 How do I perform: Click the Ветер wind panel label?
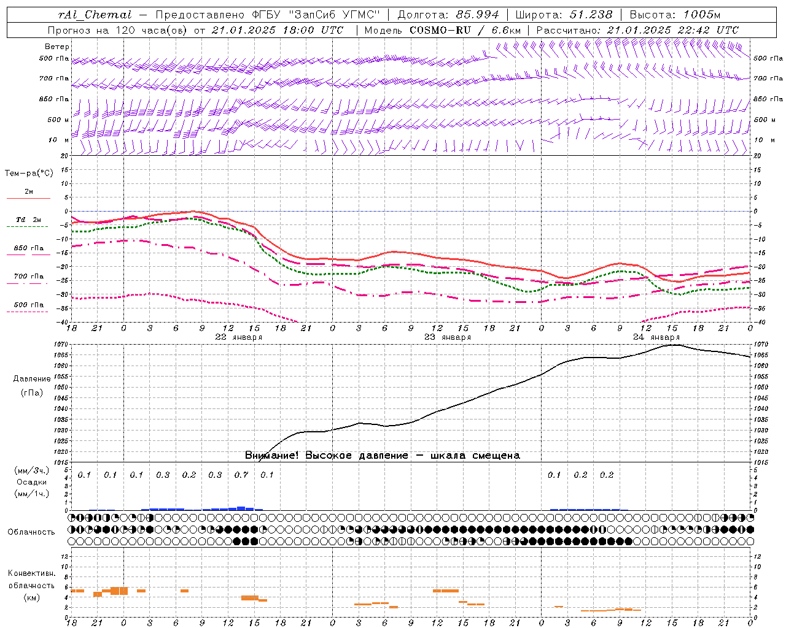57,47
